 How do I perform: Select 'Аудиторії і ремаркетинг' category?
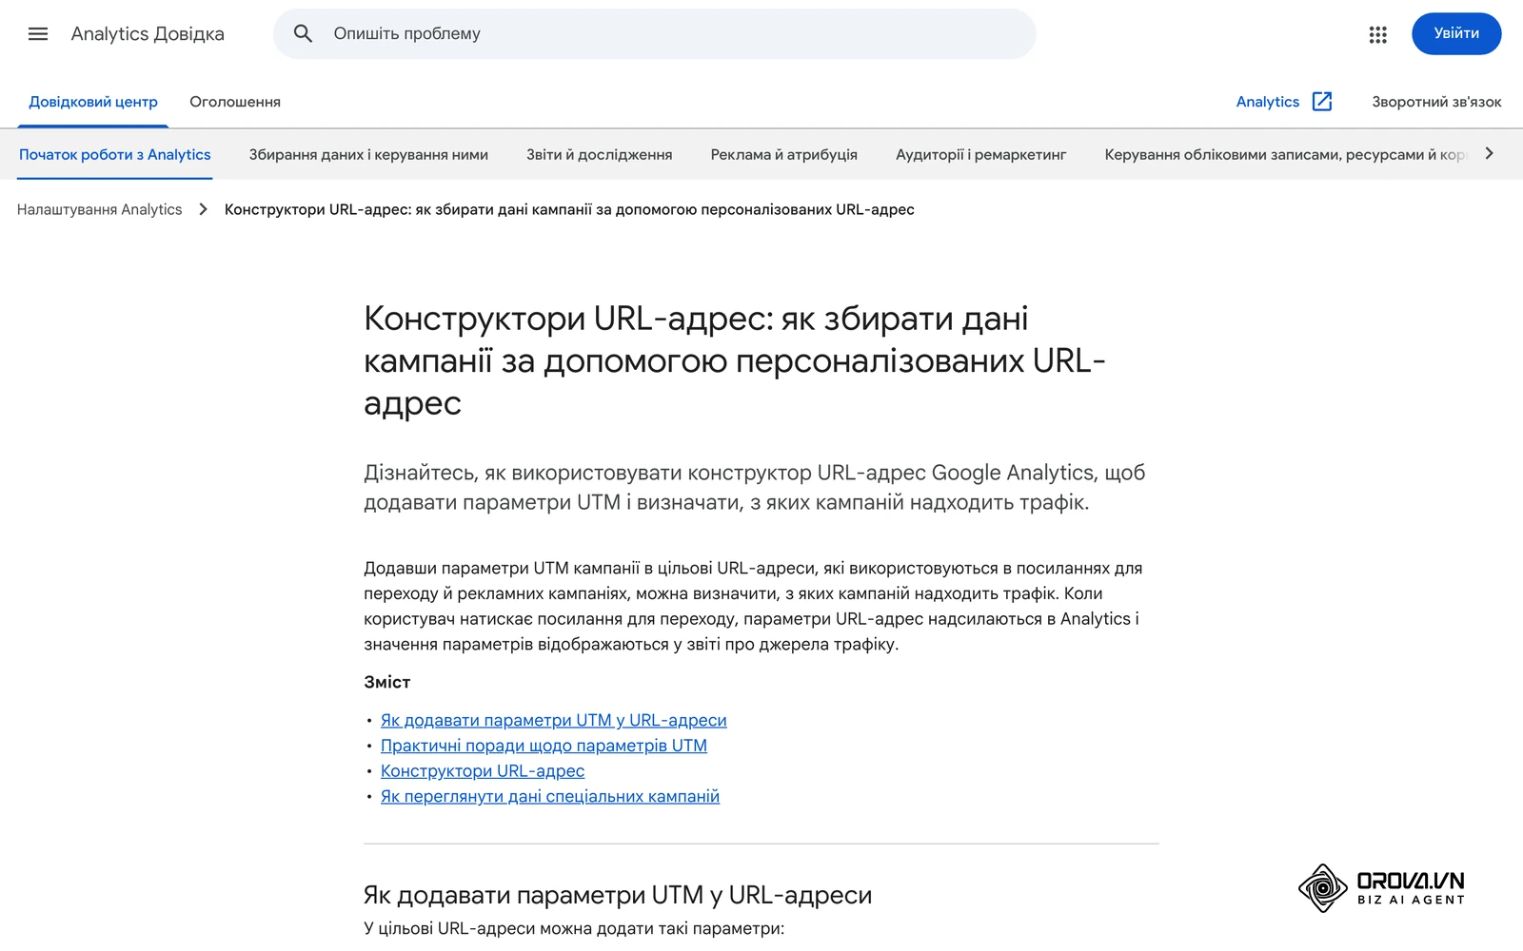980,154
